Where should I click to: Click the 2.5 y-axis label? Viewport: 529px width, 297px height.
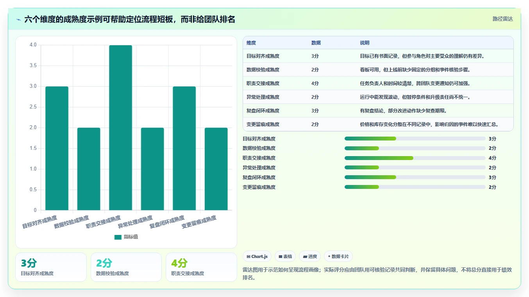tap(33, 107)
